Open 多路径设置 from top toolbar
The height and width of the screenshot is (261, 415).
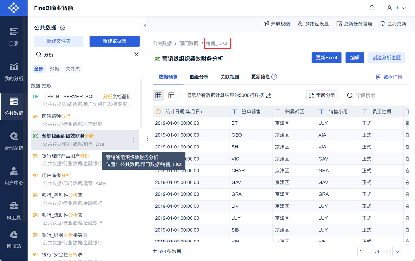tap(313, 24)
